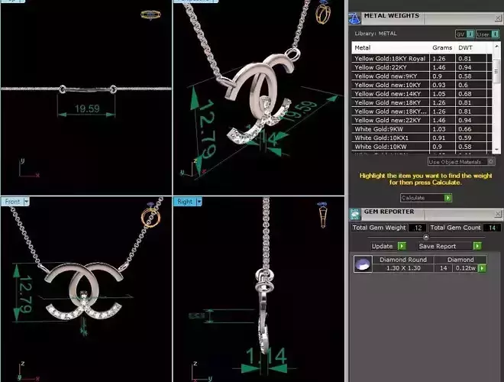This screenshot has height=382, width=504.
Task: Click the ring orientation icon in the Front viewport
Action: point(150,215)
